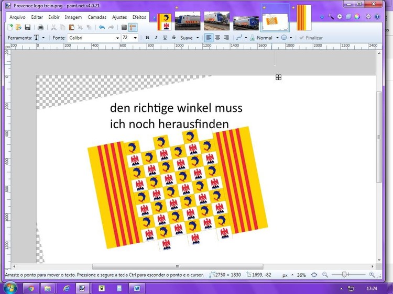Screen dimensions: 393x294
Task: Click the Redo arrow icon
Action: pos(111,27)
